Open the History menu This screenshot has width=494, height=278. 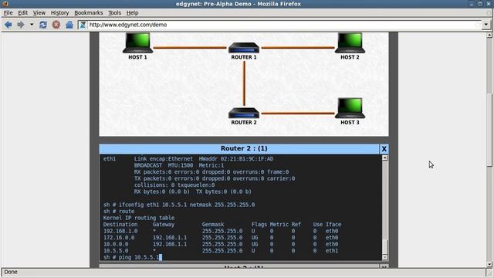point(59,13)
